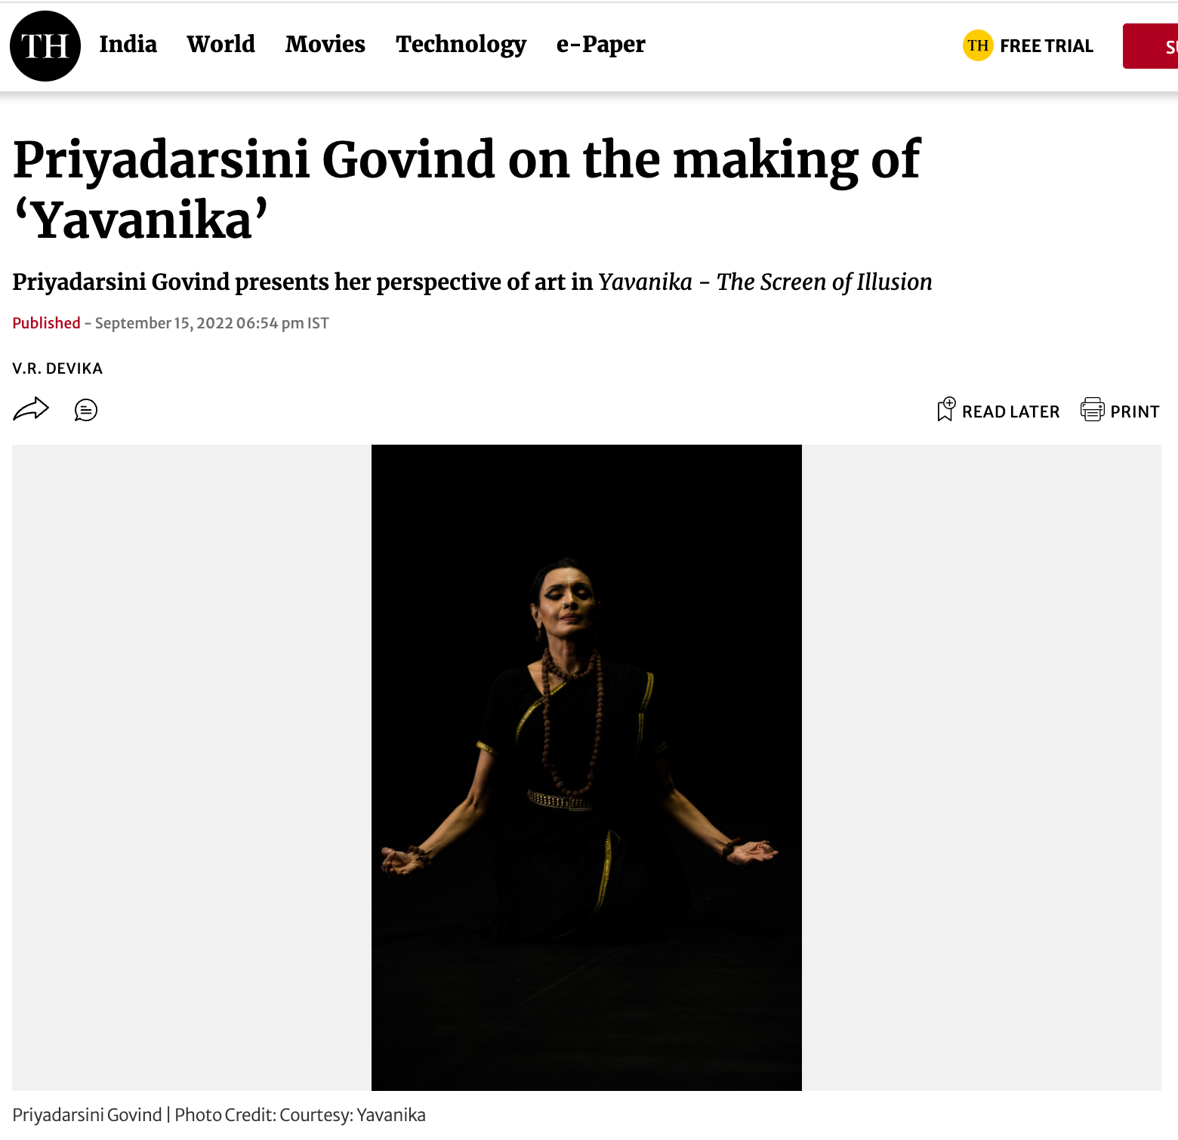The height and width of the screenshot is (1140, 1178).
Task: Open author V.R. DEVIKA's page
Action: pyautogui.click(x=57, y=368)
